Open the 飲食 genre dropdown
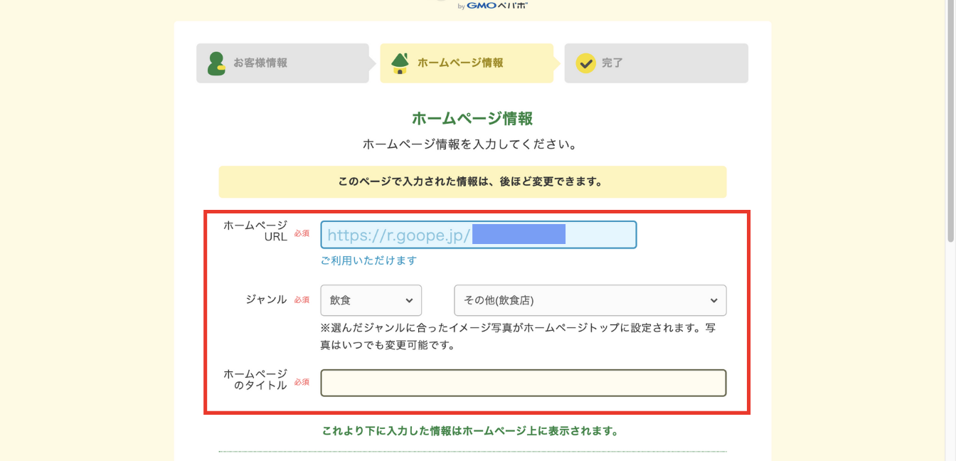956x461 pixels. click(371, 300)
